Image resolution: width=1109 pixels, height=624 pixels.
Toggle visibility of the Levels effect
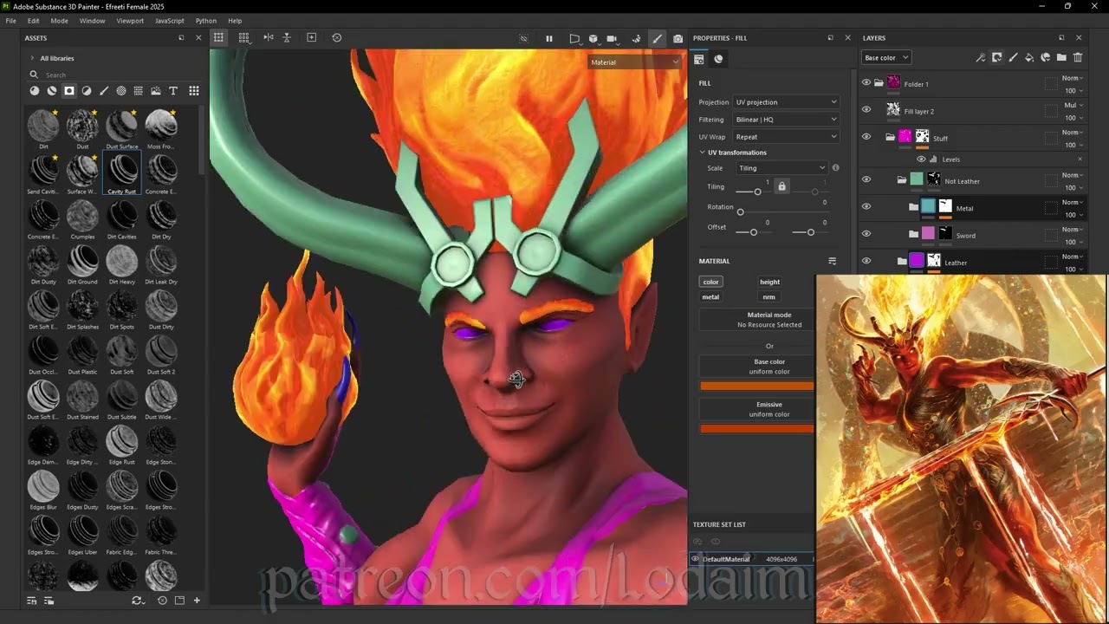pos(921,159)
